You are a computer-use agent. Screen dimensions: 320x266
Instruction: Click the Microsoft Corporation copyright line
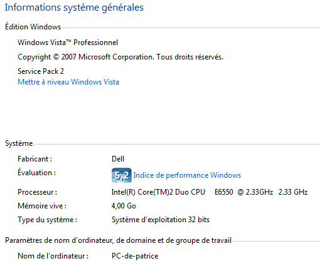[x=120, y=57]
